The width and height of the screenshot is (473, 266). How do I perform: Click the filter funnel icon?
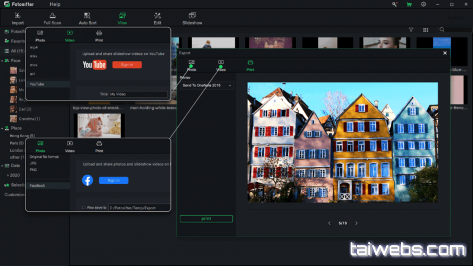click(412, 30)
